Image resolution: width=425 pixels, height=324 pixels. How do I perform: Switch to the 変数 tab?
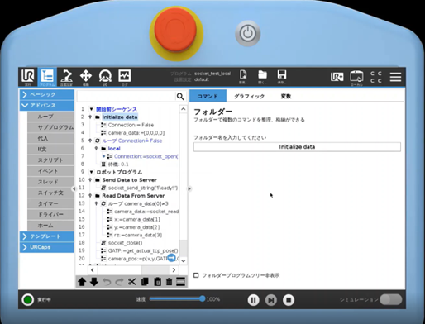tap(286, 96)
